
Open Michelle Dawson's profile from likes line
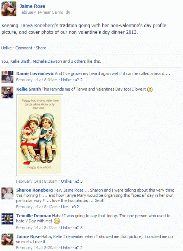(47, 61)
